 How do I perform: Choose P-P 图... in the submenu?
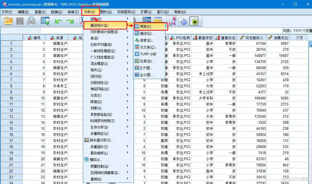[149, 68]
